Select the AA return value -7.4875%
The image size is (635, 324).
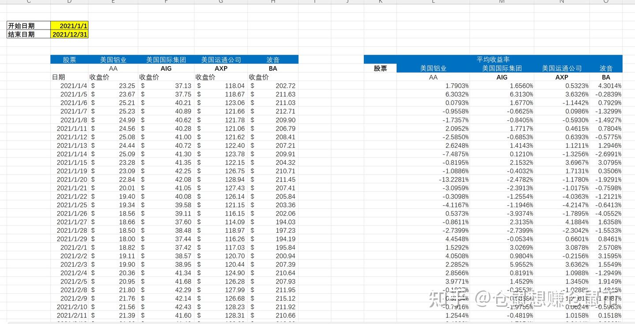point(433,154)
